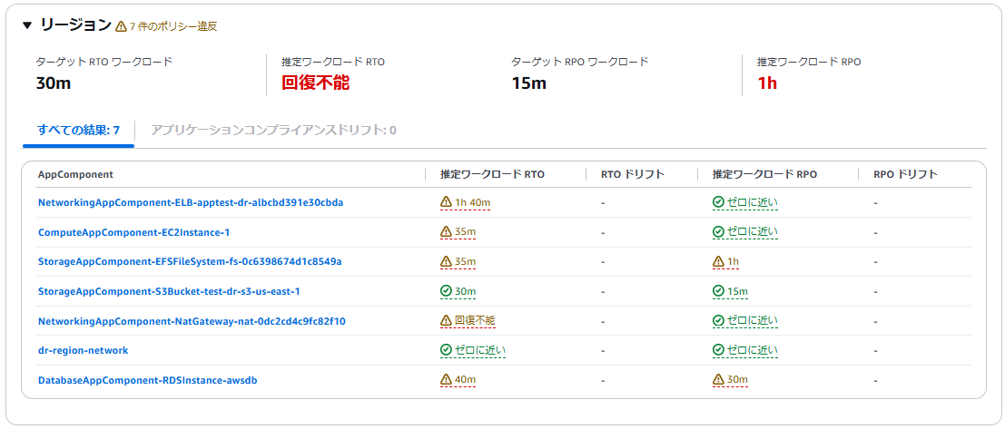Screen dimensions: 1005x429
Task: Switch to すべての結果: 7 tab
Action: pos(79,131)
